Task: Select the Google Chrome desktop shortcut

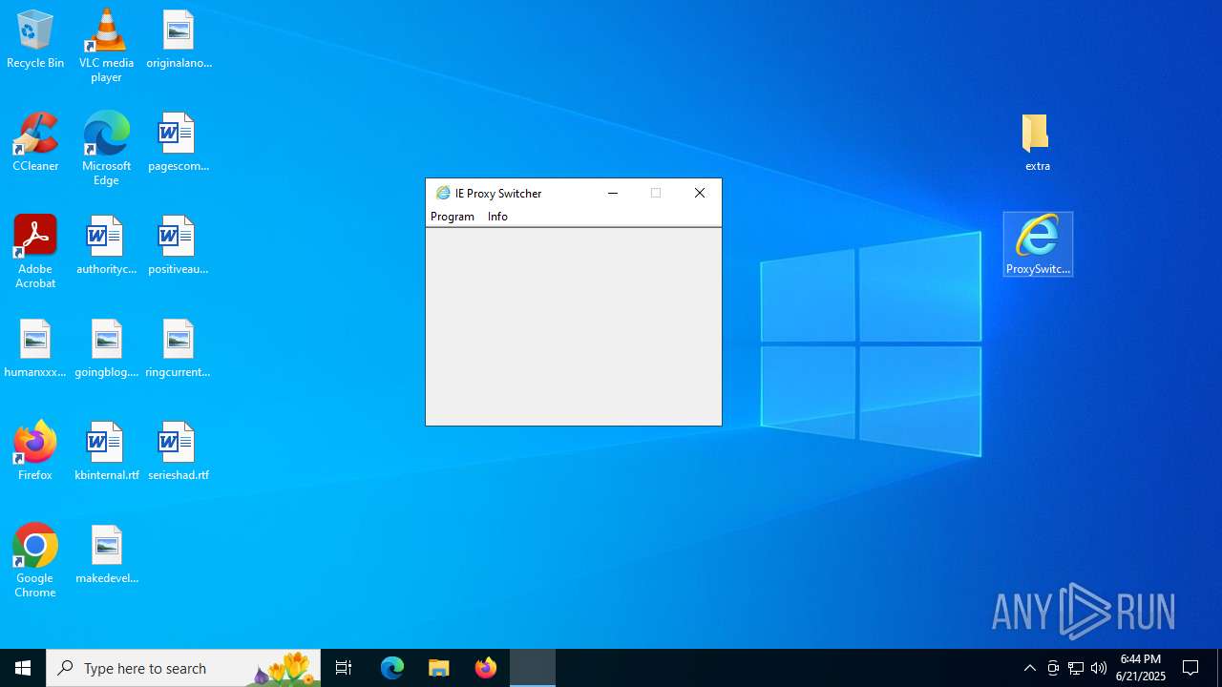Action: coord(35,561)
